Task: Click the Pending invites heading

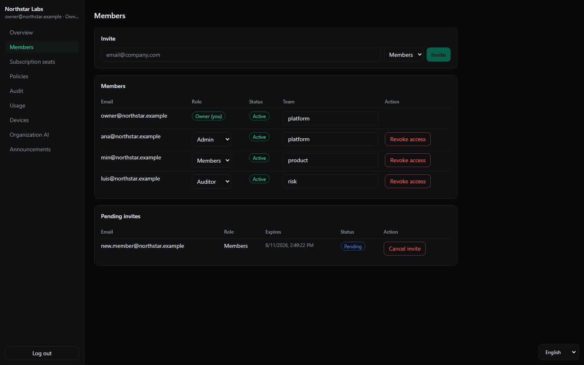Action: point(120,216)
